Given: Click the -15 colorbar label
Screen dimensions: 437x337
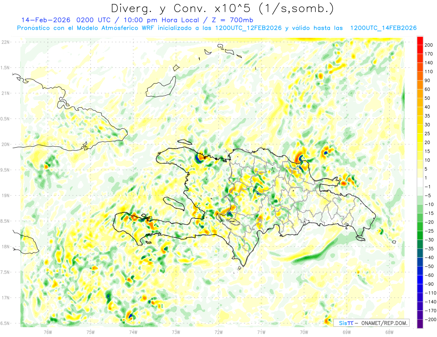Looking at the screenshot, I should tap(429, 213).
